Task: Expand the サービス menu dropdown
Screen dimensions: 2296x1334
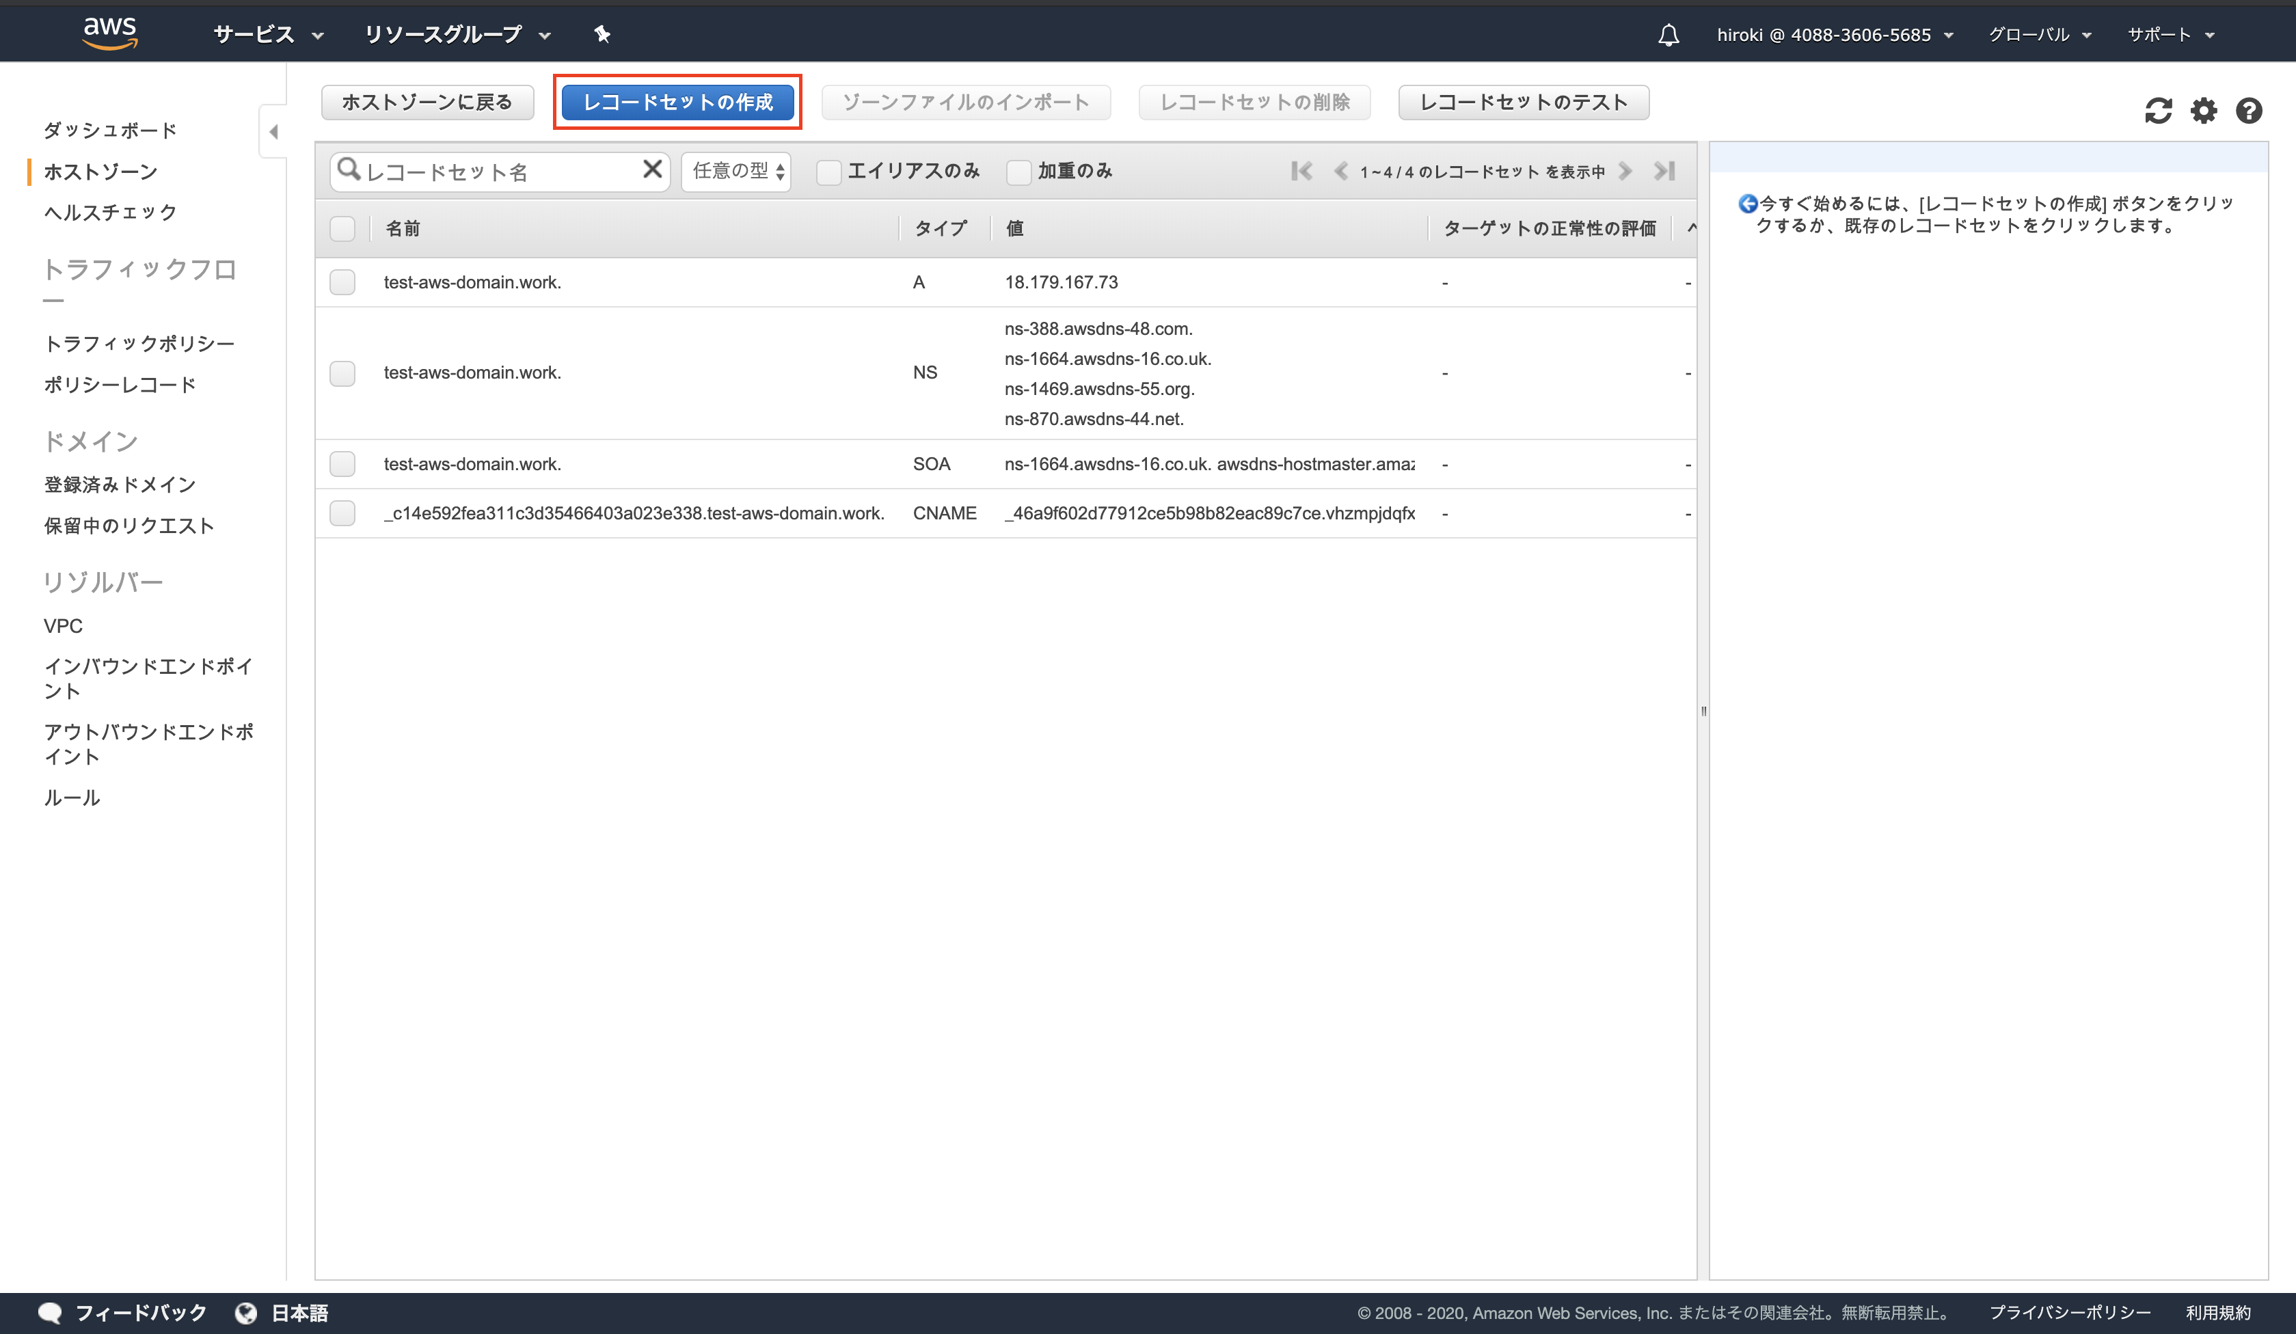Action: 268,35
